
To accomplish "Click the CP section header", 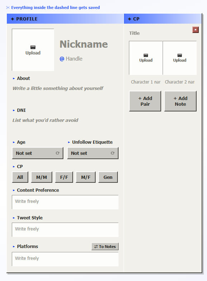I will (x=163, y=19).
